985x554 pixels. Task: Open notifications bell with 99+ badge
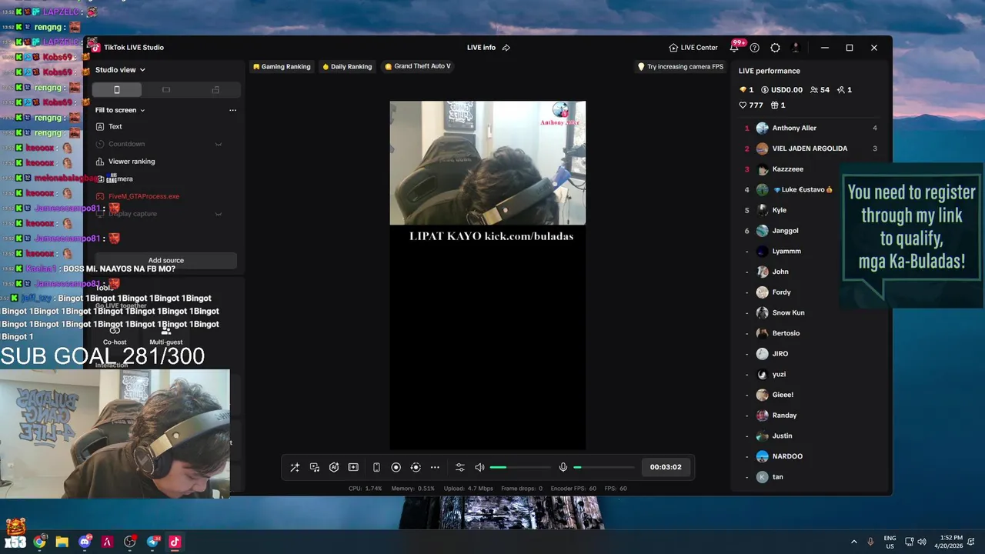click(x=734, y=48)
